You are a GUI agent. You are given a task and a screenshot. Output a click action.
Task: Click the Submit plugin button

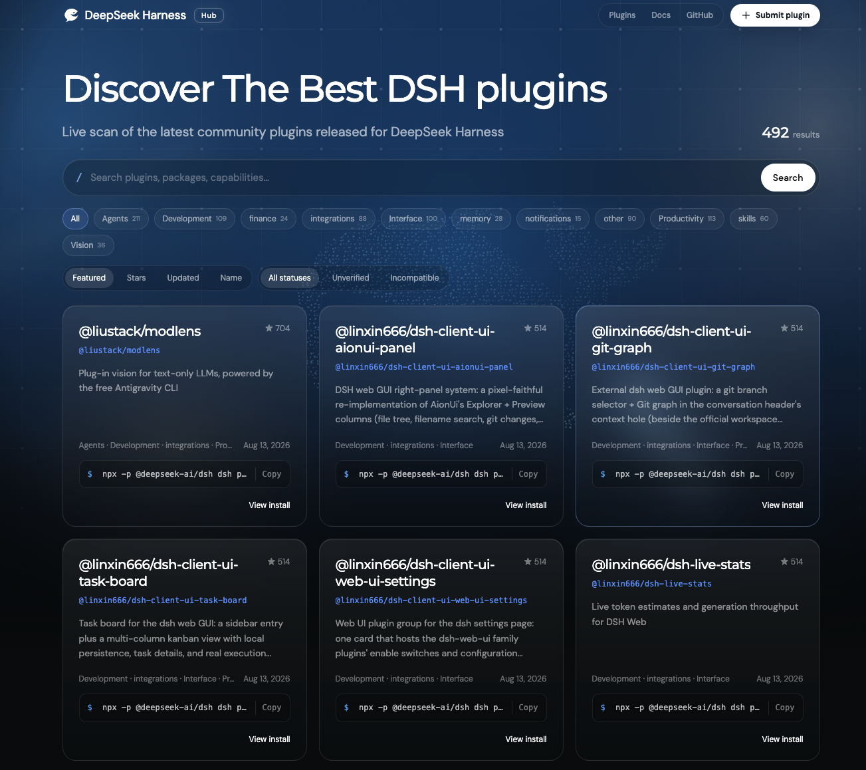(775, 15)
